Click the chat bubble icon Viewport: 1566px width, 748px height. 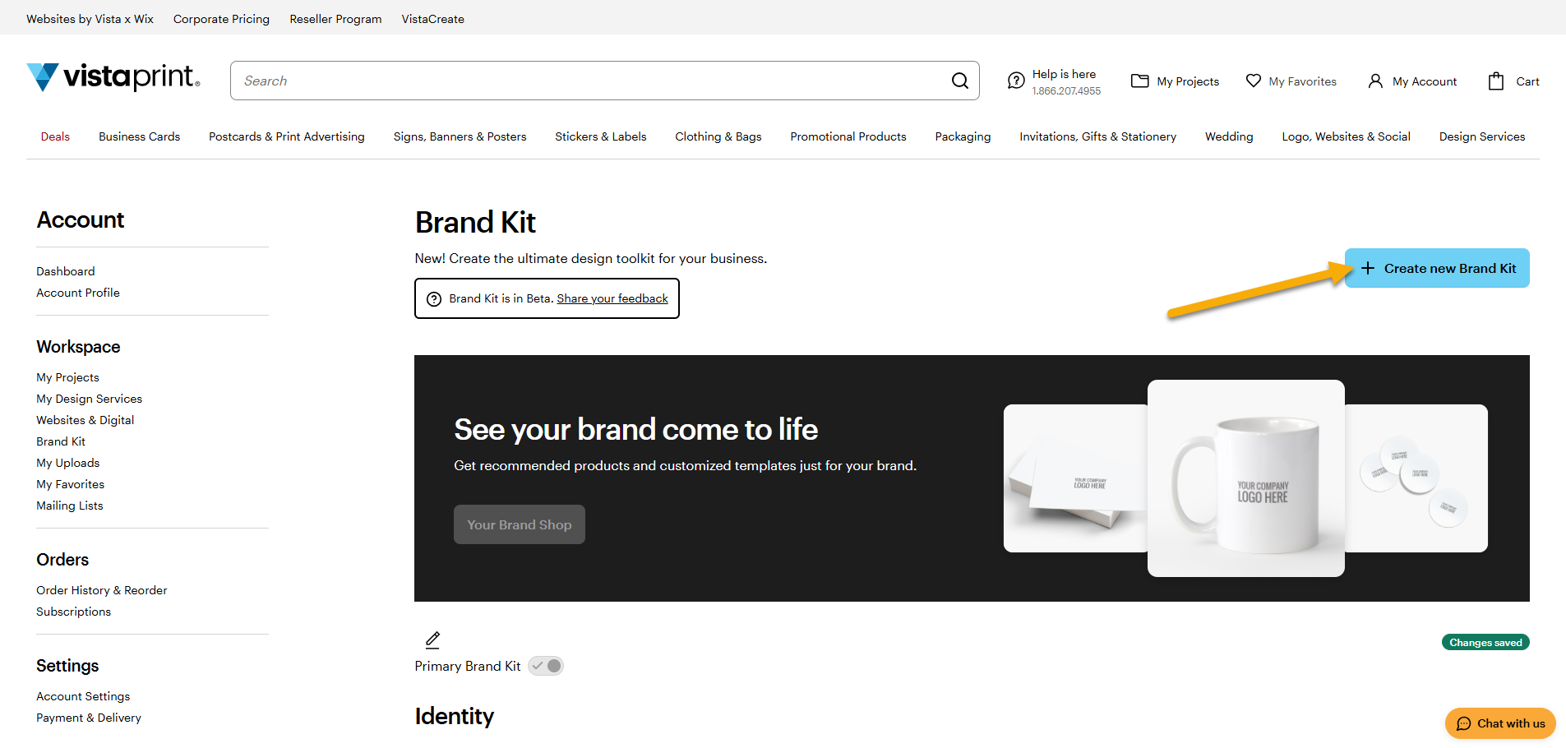[1463, 723]
